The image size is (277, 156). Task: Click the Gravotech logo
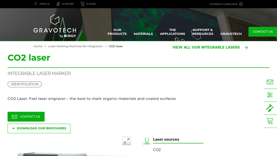pyautogui.click(x=55, y=26)
